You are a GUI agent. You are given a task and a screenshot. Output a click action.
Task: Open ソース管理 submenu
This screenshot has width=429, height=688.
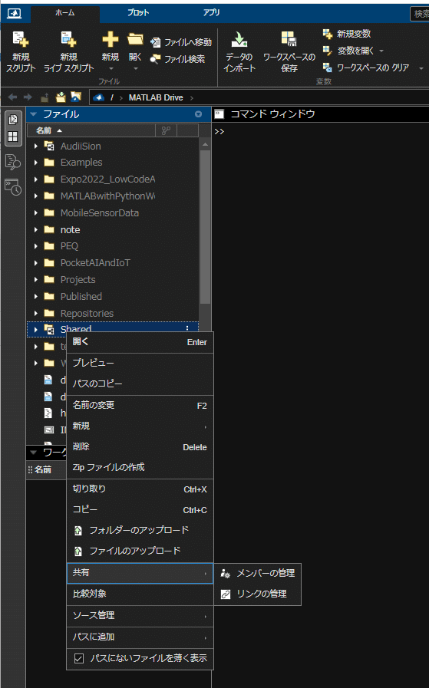(x=140, y=616)
